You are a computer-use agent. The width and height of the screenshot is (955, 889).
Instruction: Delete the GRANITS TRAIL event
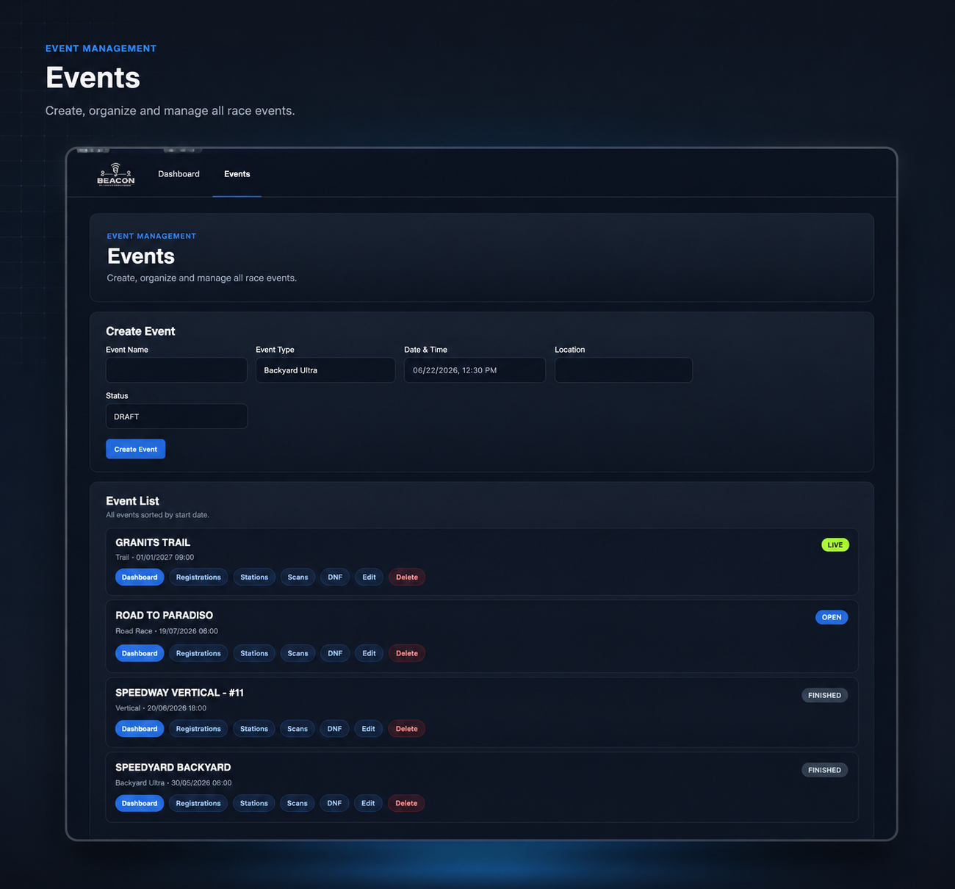point(407,577)
